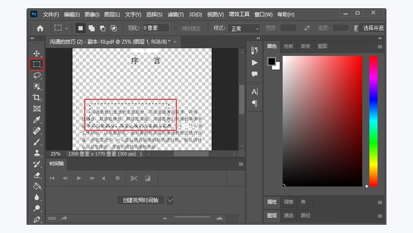
Task: Select the Rectangular Marquee tool
Action: [x=37, y=64]
